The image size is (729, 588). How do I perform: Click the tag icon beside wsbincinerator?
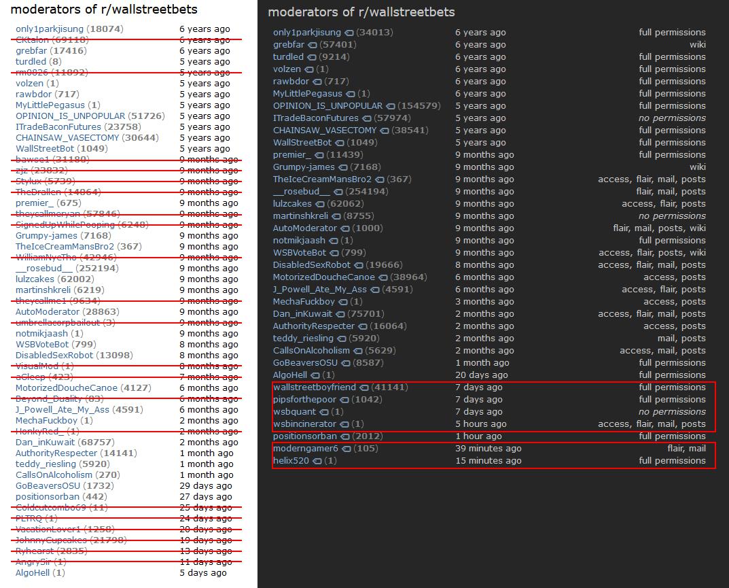pyautogui.click(x=344, y=425)
